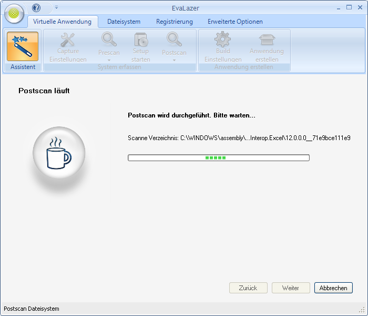The image size is (368, 316).
Task: Expand the quick access toolbar dropdown arrow
Action: [x=56, y=8]
